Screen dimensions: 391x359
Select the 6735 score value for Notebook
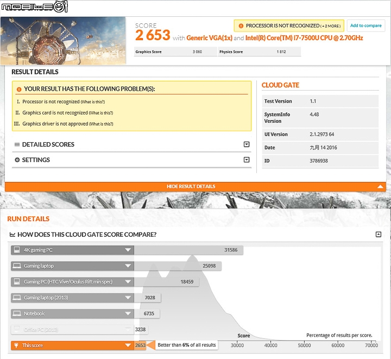click(149, 313)
